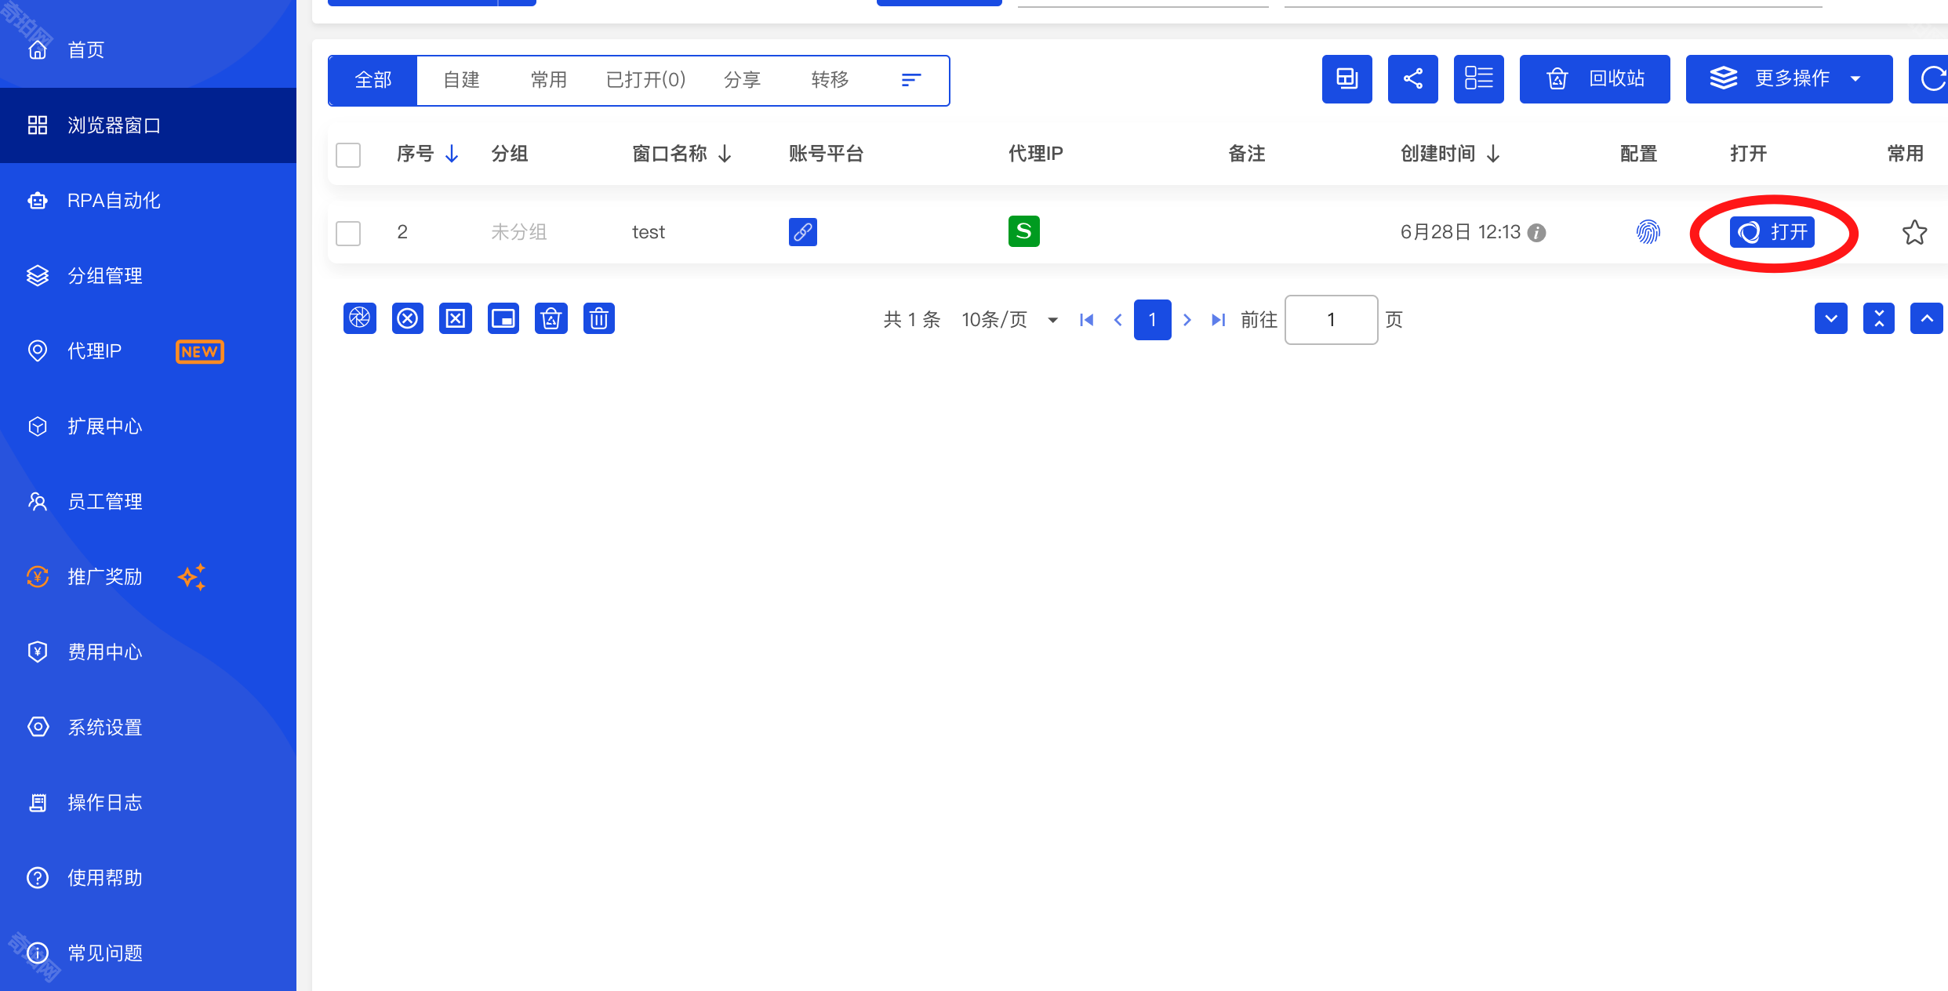
Task: Click the square X batch icon
Action: 456,318
